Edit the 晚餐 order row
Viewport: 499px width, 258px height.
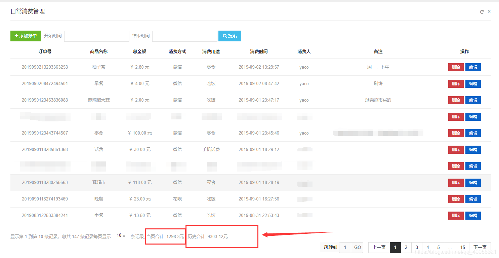[x=473, y=199]
